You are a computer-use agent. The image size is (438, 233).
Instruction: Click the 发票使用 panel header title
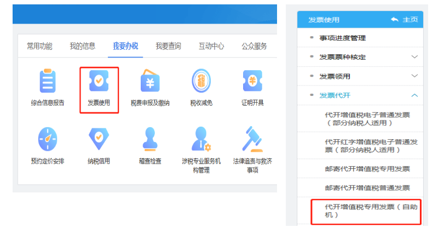click(x=324, y=20)
